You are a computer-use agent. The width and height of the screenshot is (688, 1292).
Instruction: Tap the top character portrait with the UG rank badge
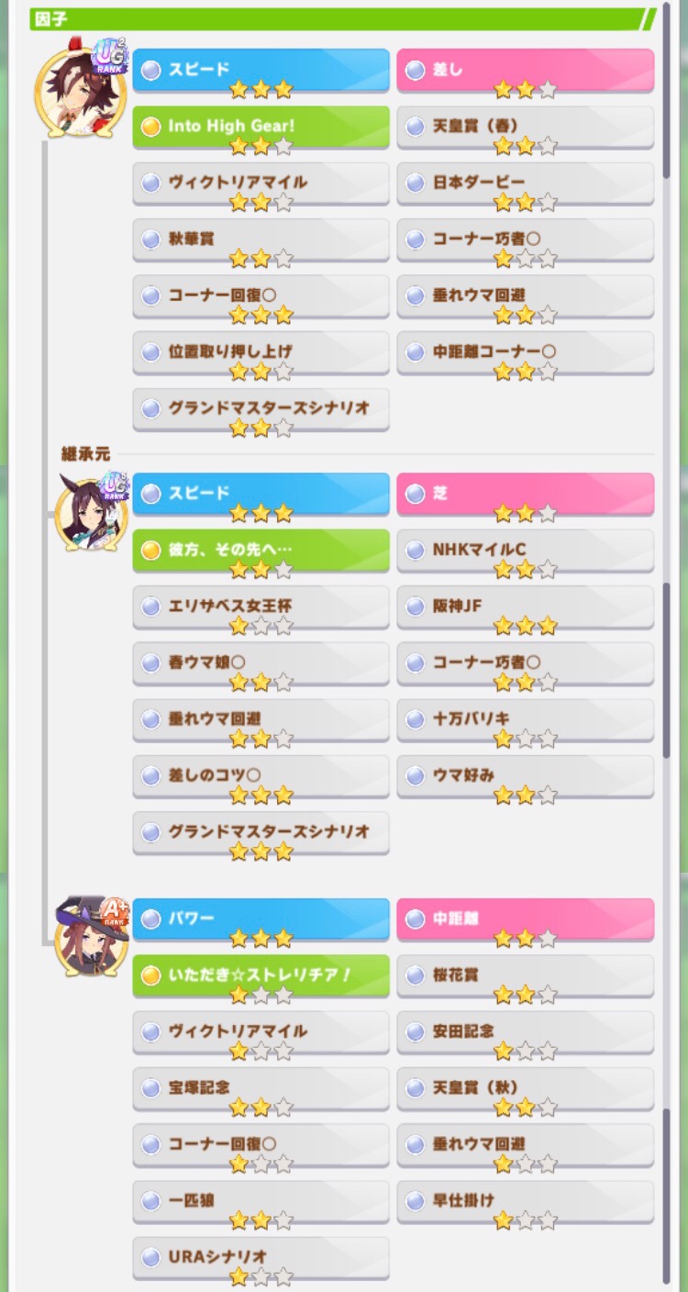click(x=81, y=87)
